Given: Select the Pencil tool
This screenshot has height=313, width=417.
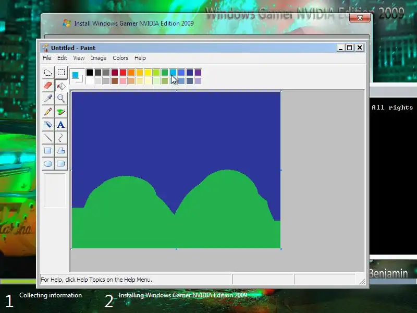Looking at the screenshot, I should point(48,112).
